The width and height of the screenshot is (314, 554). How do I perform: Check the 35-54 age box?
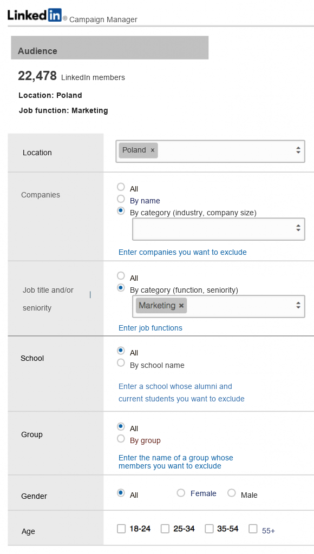click(210, 529)
